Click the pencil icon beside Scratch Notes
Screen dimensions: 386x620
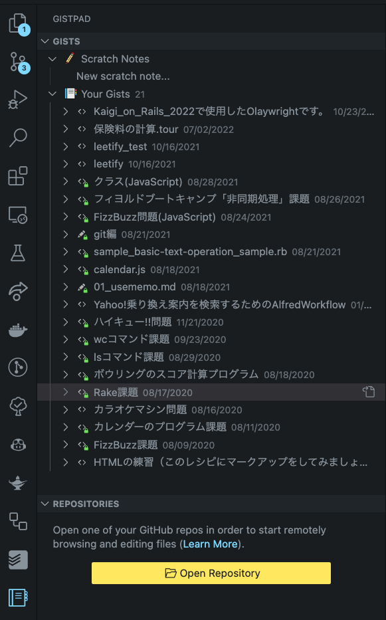point(70,58)
